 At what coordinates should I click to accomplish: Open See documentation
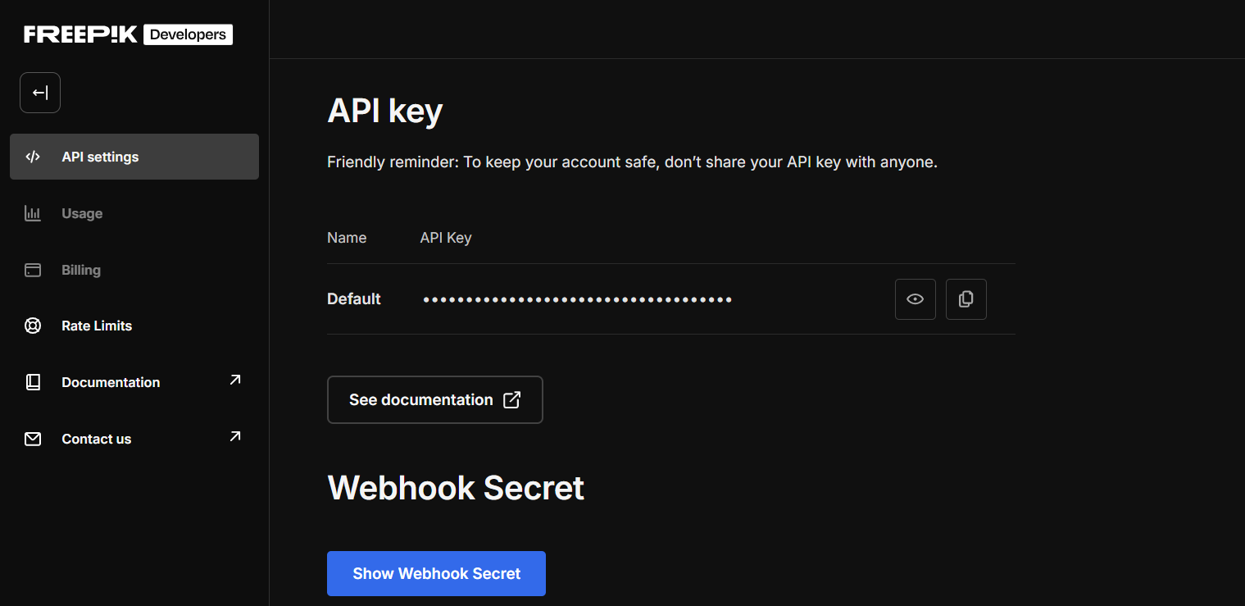434,399
